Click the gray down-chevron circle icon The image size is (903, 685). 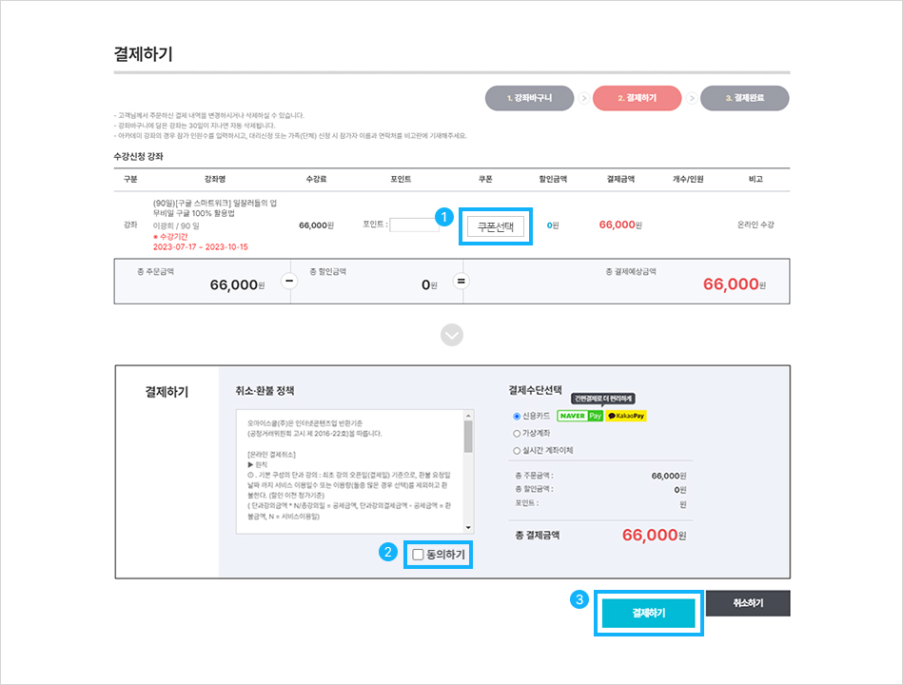point(452,335)
